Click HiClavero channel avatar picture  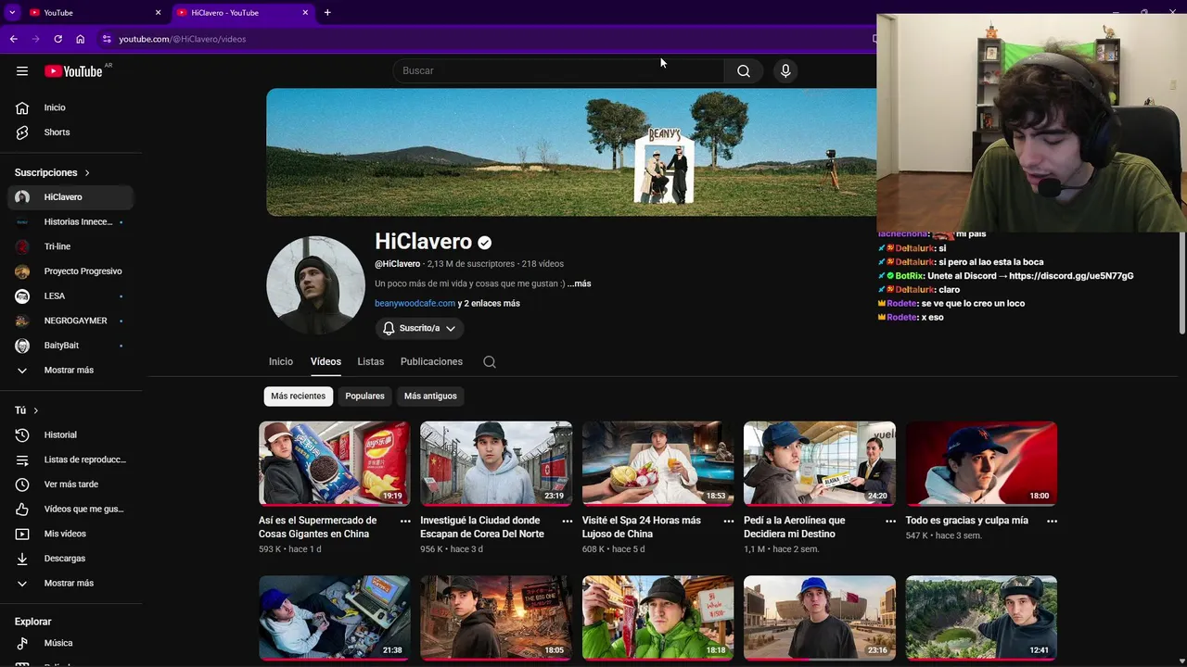point(315,285)
